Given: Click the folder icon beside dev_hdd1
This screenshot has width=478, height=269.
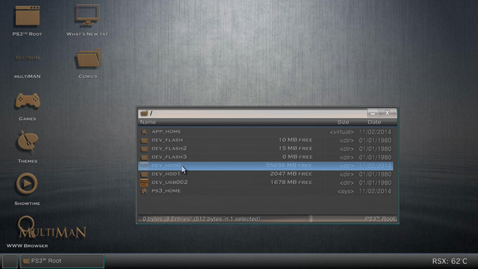Looking at the screenshot, I should pos(144,174).
